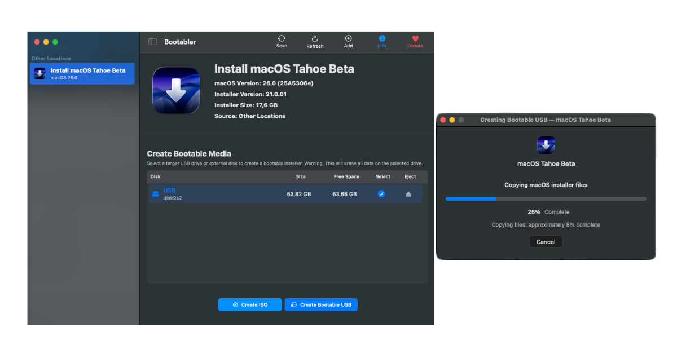Click the copying progress bar
The height and width of the screenshot is (358, 677).
pyautogui.click(x=546, y=198)
